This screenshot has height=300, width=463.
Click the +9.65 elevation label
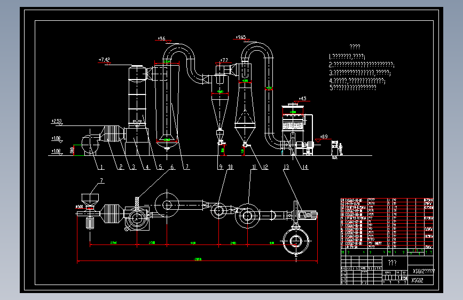[x=241, y=37]
